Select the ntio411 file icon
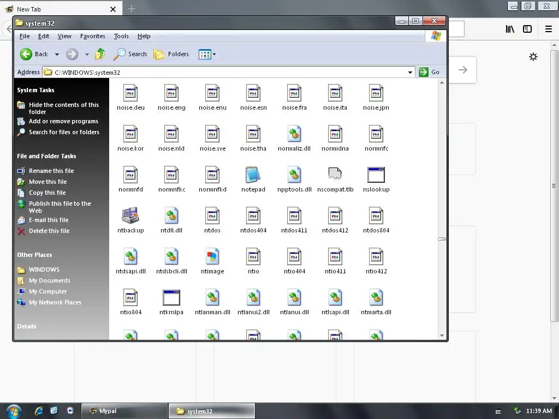The image size is (559, 419). click(335, 256)
